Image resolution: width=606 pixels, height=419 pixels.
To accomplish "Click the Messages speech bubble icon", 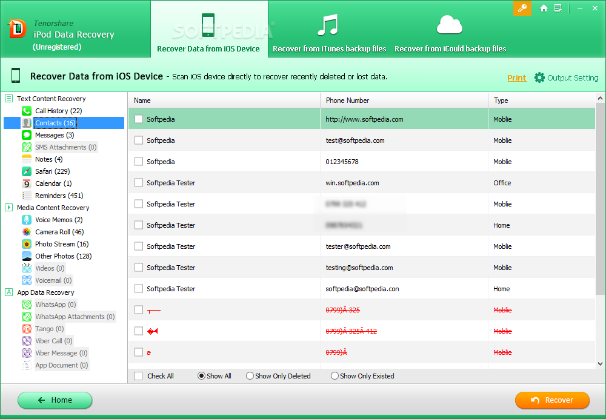I will (x=27, y=135).
